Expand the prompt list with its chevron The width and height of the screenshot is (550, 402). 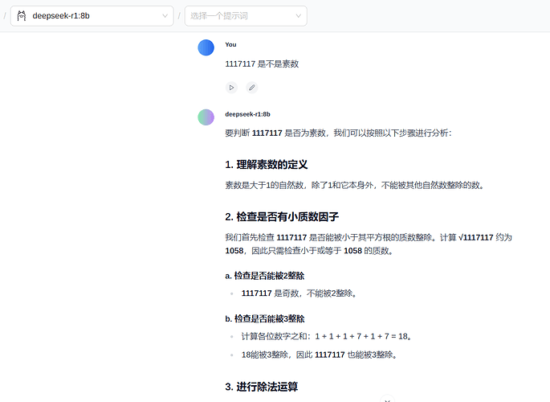point(298,16)
